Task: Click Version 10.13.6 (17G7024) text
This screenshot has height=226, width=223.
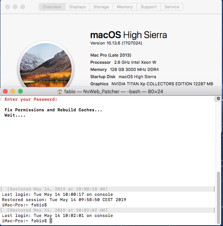Action: (x=116, y=43)
